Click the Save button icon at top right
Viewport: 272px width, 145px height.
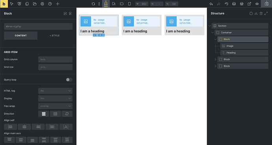point(266,4)
